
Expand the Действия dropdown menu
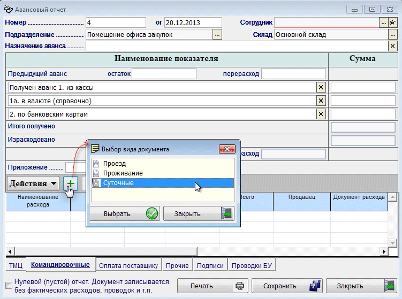coord(33,183)
